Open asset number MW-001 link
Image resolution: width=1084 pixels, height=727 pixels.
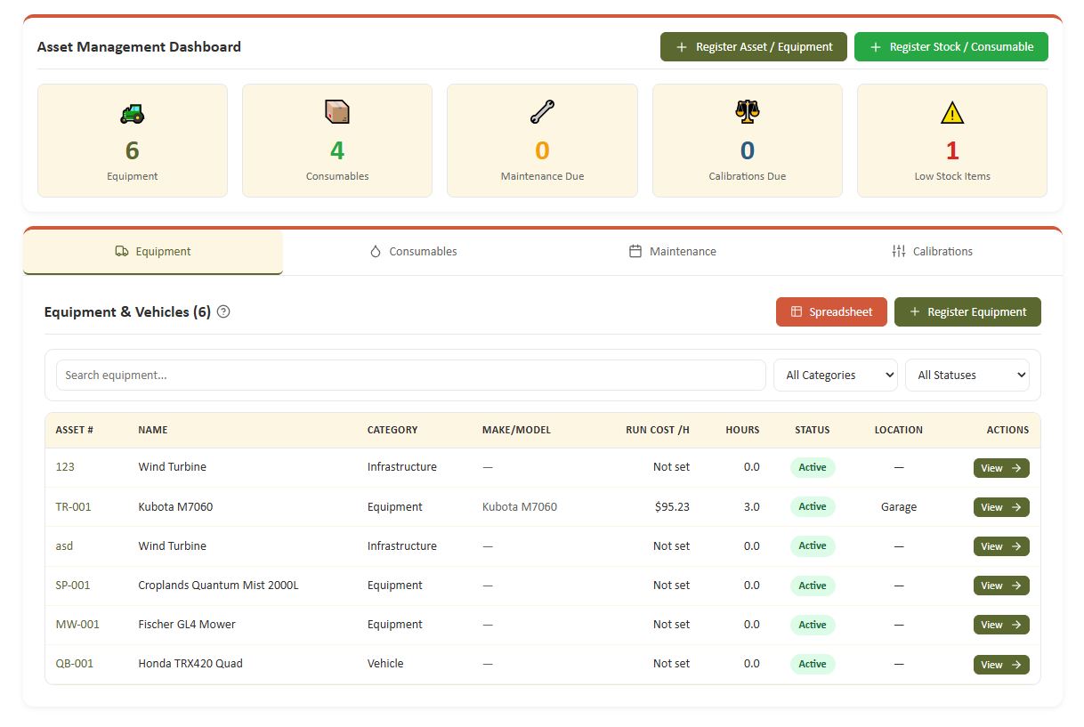77,625
